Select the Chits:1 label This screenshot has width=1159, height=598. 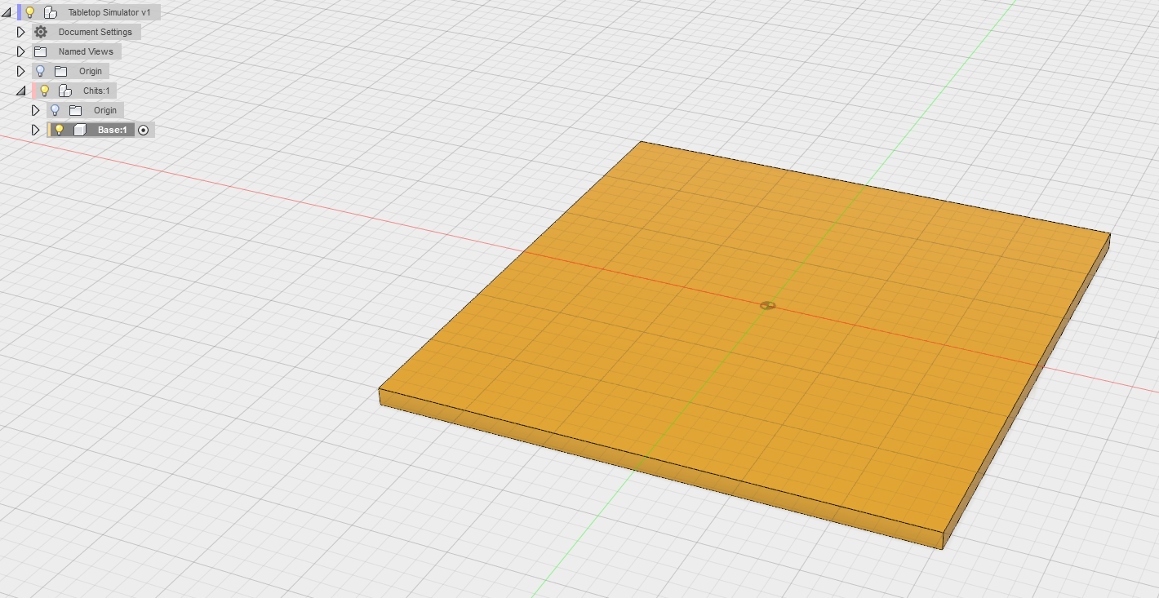pos(96,91)
